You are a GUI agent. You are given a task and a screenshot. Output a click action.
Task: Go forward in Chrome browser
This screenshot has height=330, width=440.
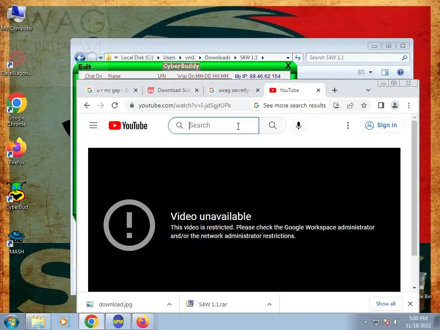[101, 105]
